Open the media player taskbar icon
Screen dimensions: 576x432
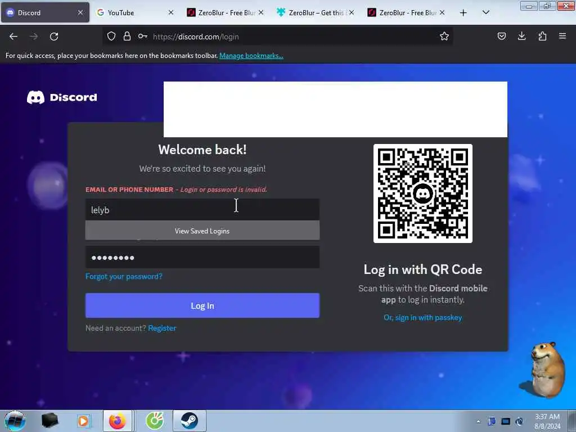[x=83, y=421]
